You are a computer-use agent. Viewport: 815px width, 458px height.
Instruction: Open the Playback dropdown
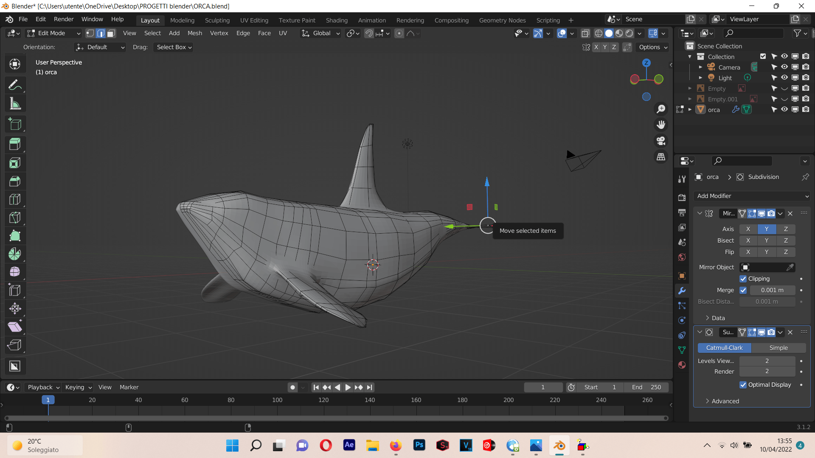pos(43,387)
